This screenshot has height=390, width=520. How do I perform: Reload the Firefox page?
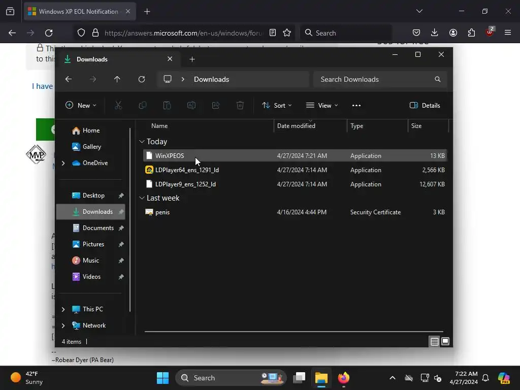(x=49, y=33)
